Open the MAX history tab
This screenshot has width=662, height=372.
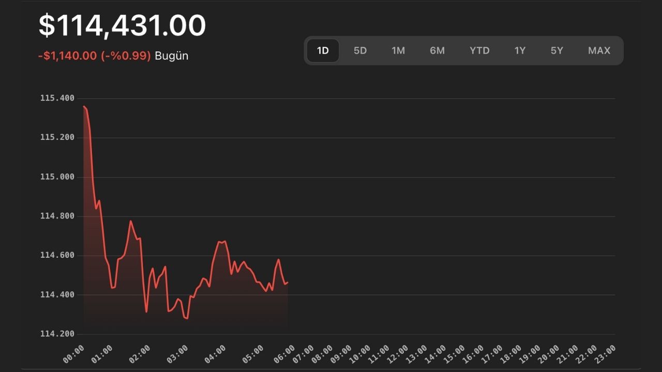pyautogui.click(x=598, y=50)
